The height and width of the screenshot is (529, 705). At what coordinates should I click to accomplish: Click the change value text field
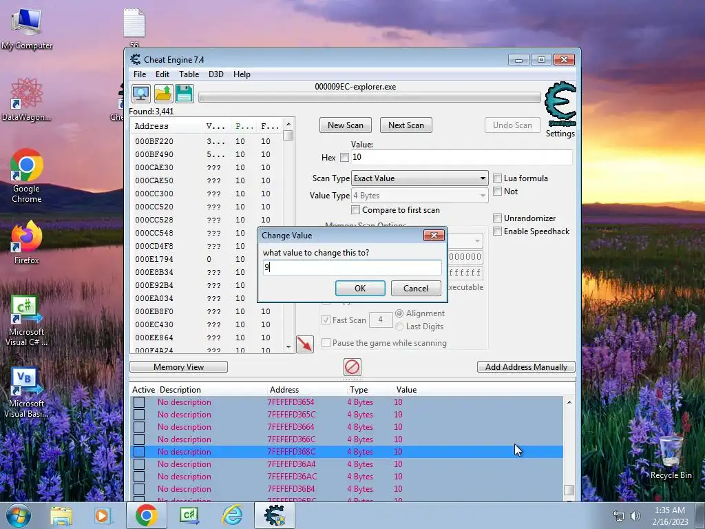click(352, 267)
